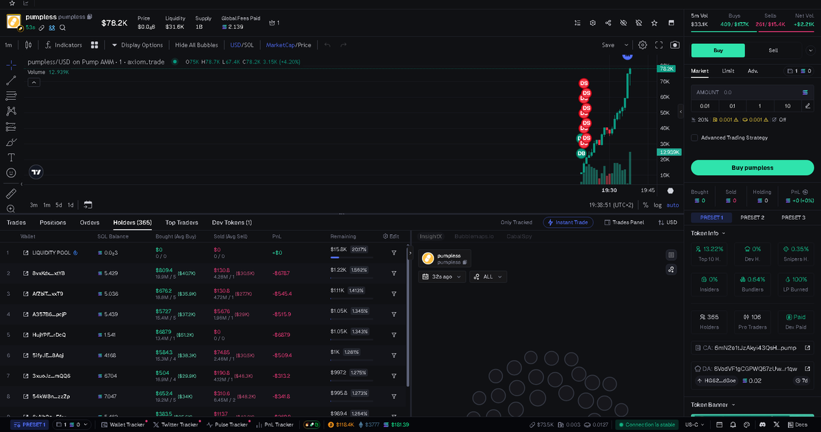Open the Indicators menu
Image resolution: width=821 pixels, height=432 pixels.
[x=64, y=45]
